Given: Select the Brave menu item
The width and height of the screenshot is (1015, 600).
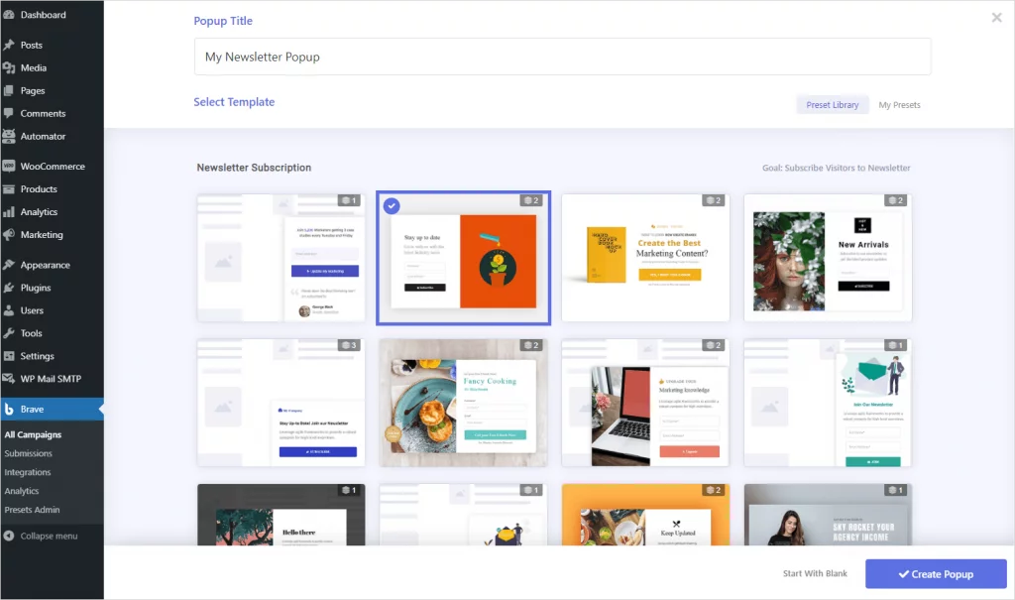Looking at the screenshot, I should coord(52,409).
